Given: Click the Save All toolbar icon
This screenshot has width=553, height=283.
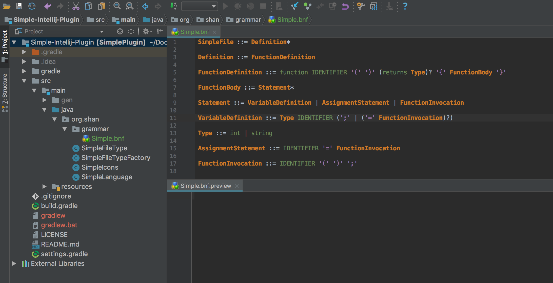Looking at the screenshot, I should click(19, 6).
